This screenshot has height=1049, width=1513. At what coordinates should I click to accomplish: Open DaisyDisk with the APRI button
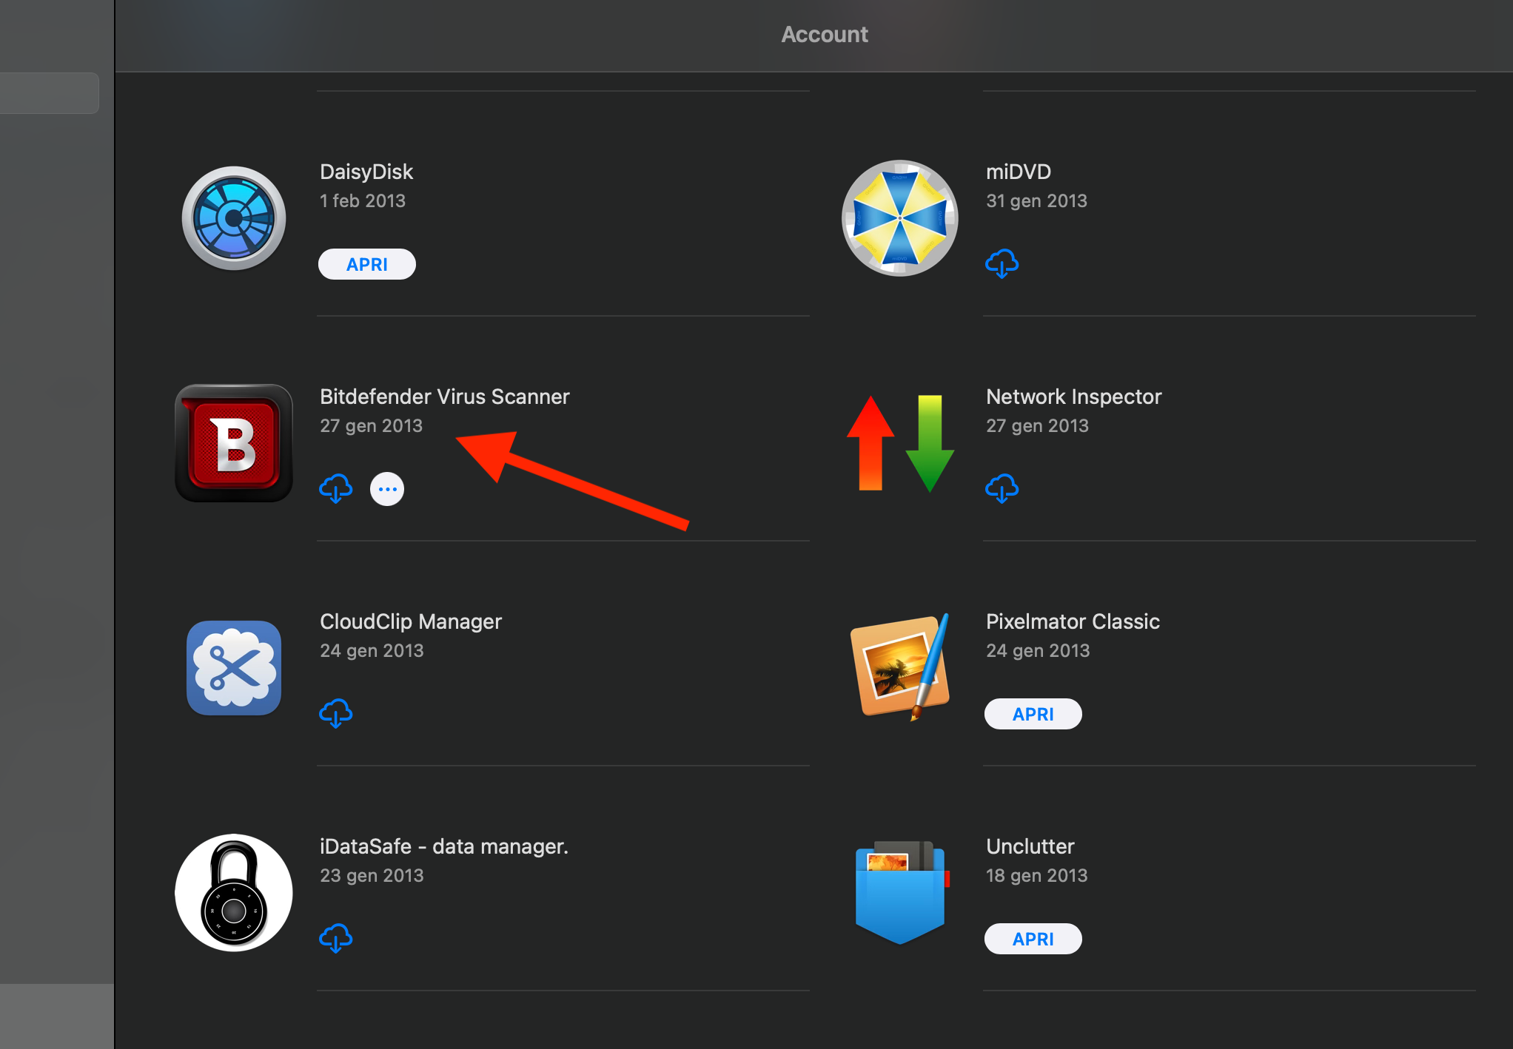pos(367,264)
